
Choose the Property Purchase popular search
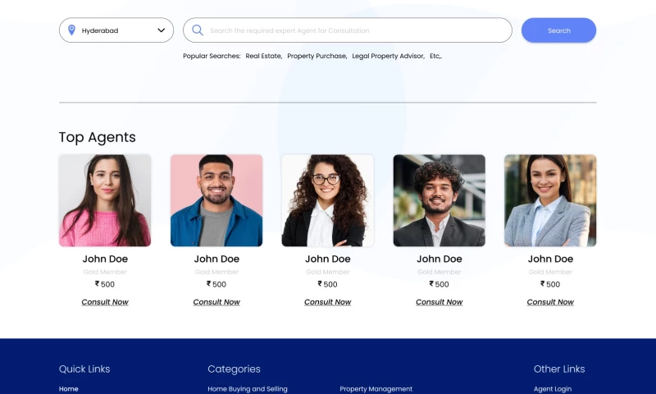[317, 56]
